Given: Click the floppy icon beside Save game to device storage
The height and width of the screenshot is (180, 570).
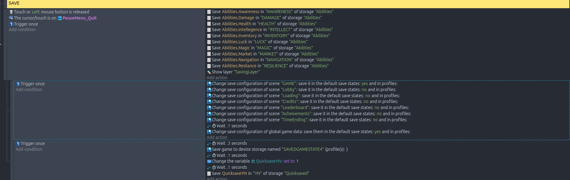Looking at the screenshot, I should pyautogui.click(x=209, y=150).
